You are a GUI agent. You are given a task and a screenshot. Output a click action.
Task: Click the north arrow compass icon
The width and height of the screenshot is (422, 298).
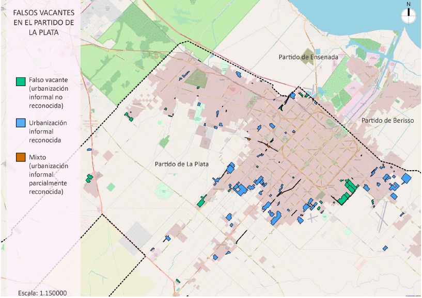point(408,15)
